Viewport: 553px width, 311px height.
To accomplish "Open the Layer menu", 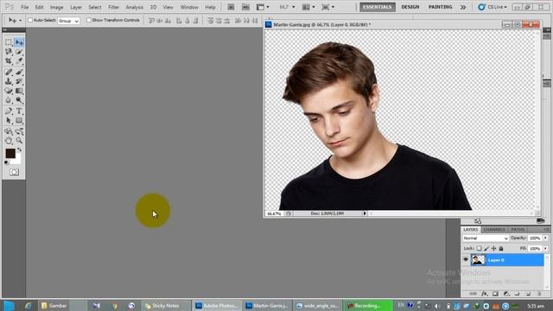I will point(75,7).
